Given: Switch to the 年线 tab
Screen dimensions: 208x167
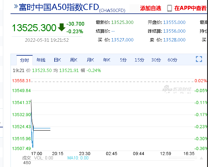Looking at the screenshot, I should click(x=41, y=60).
